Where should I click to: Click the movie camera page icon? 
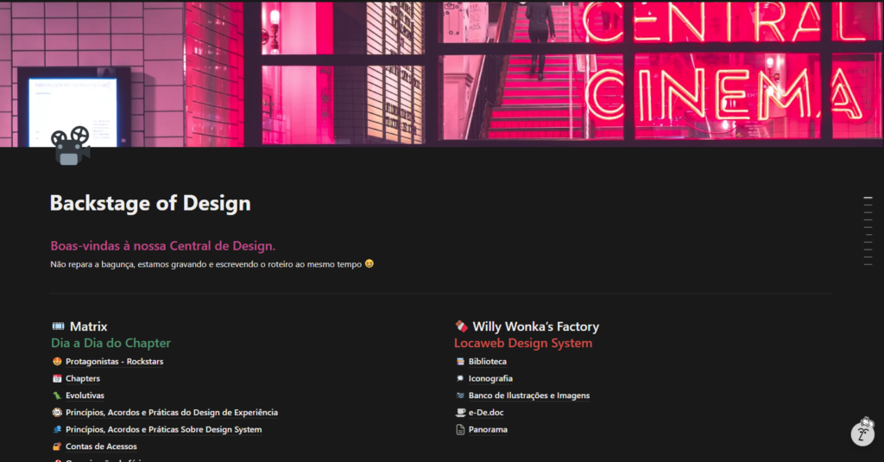72,146
